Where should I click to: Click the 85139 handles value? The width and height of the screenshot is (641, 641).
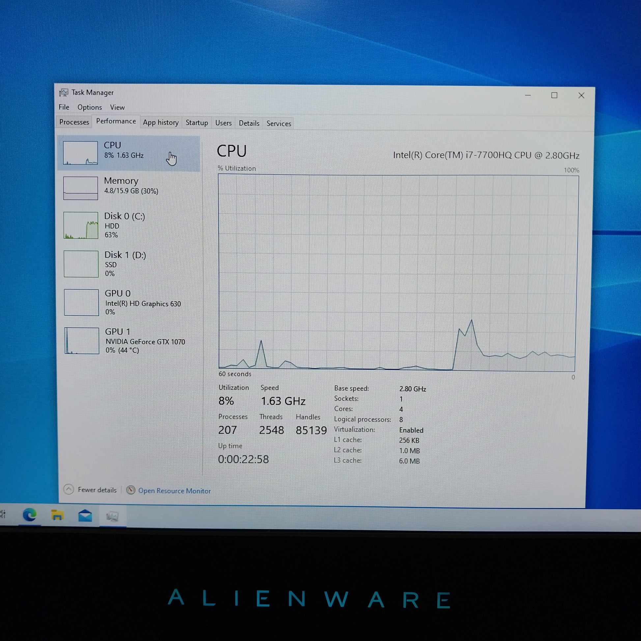click(311, 430)
